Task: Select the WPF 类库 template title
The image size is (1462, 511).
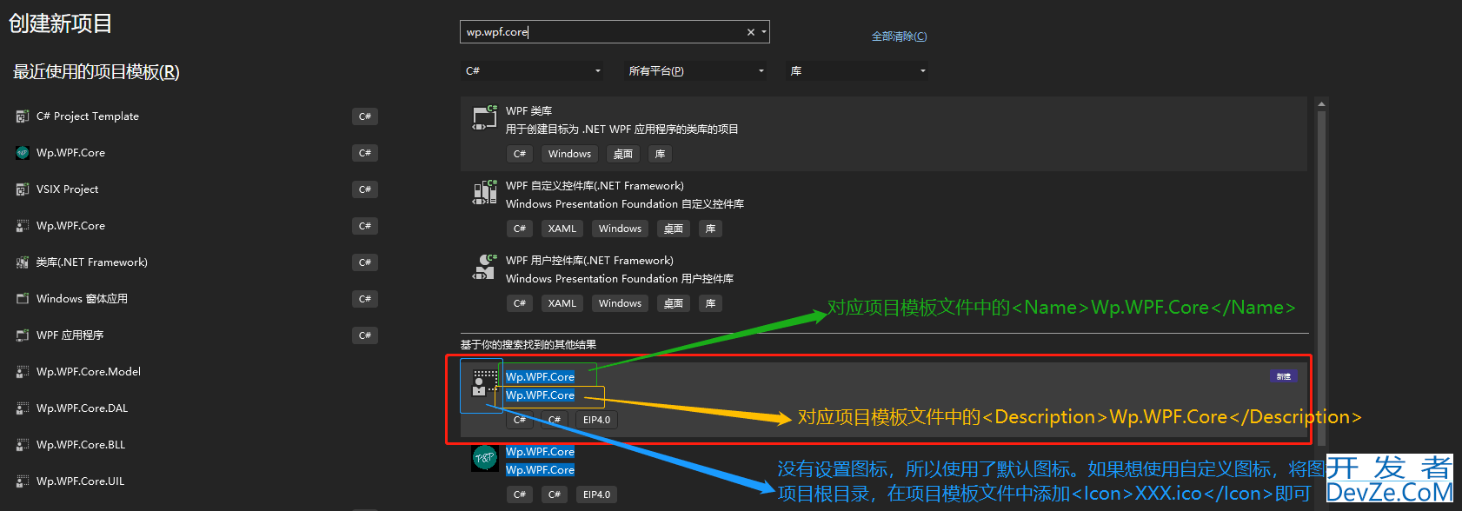Action: pos(528,111)
